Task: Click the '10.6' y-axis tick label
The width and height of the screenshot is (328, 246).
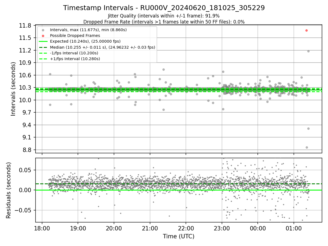Action: 25,75
